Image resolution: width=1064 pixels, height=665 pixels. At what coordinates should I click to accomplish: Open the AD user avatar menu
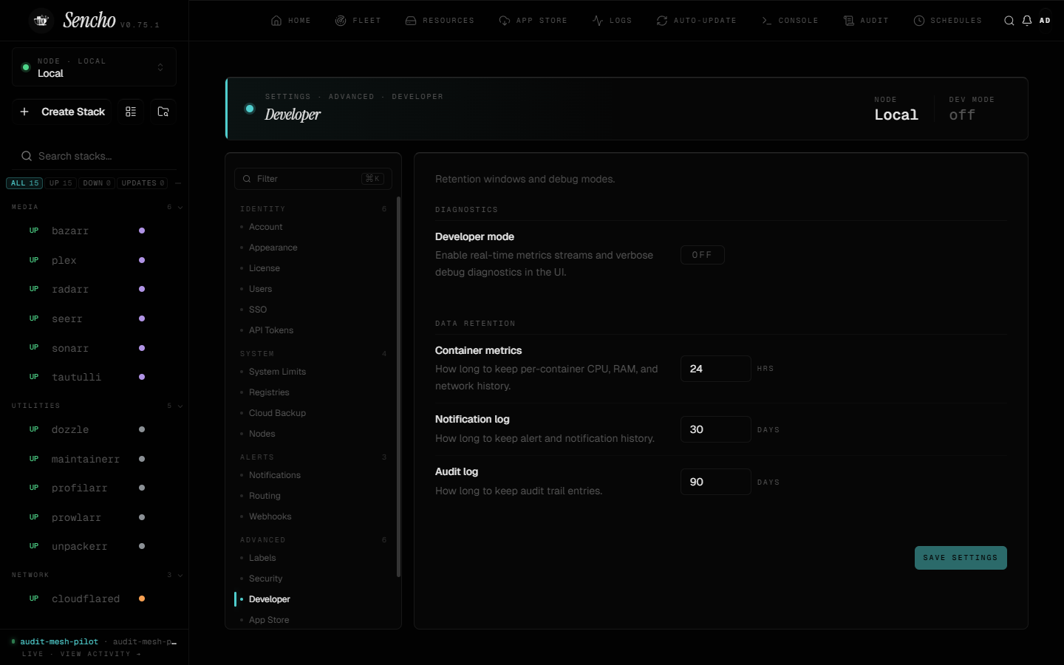(1045, 21)
